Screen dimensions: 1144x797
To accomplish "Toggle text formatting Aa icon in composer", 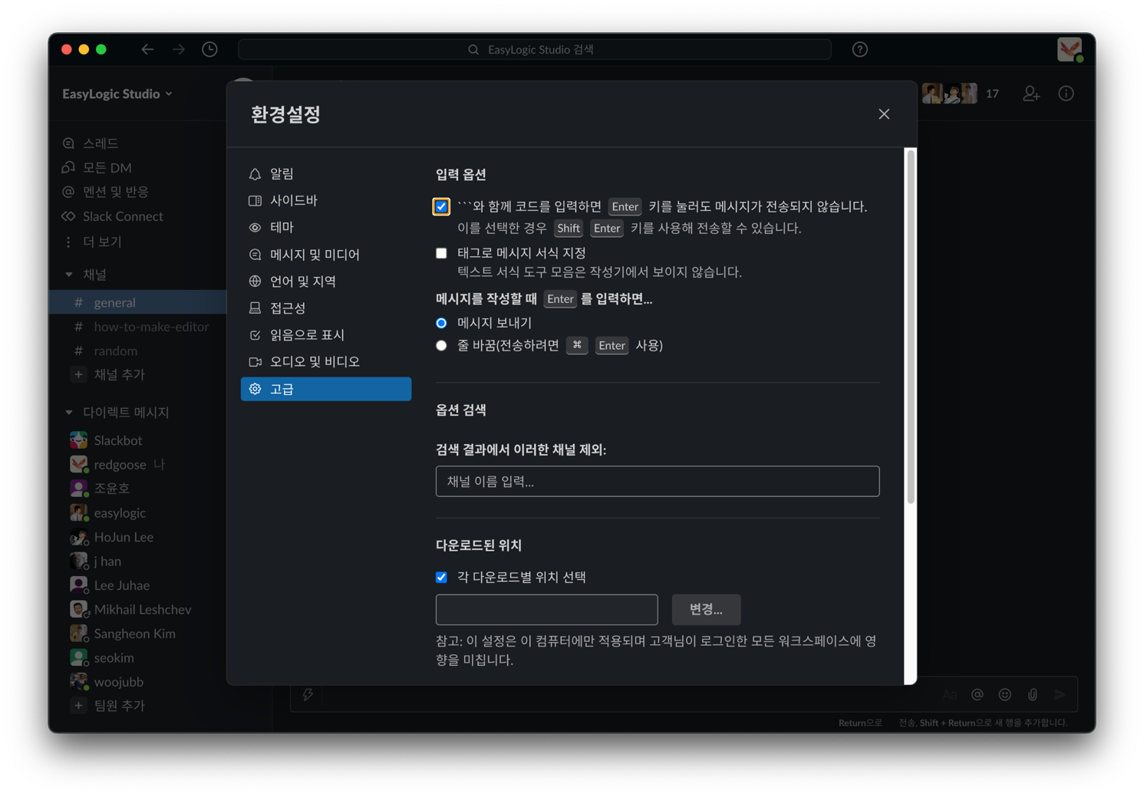I will [x=950, y=695].
